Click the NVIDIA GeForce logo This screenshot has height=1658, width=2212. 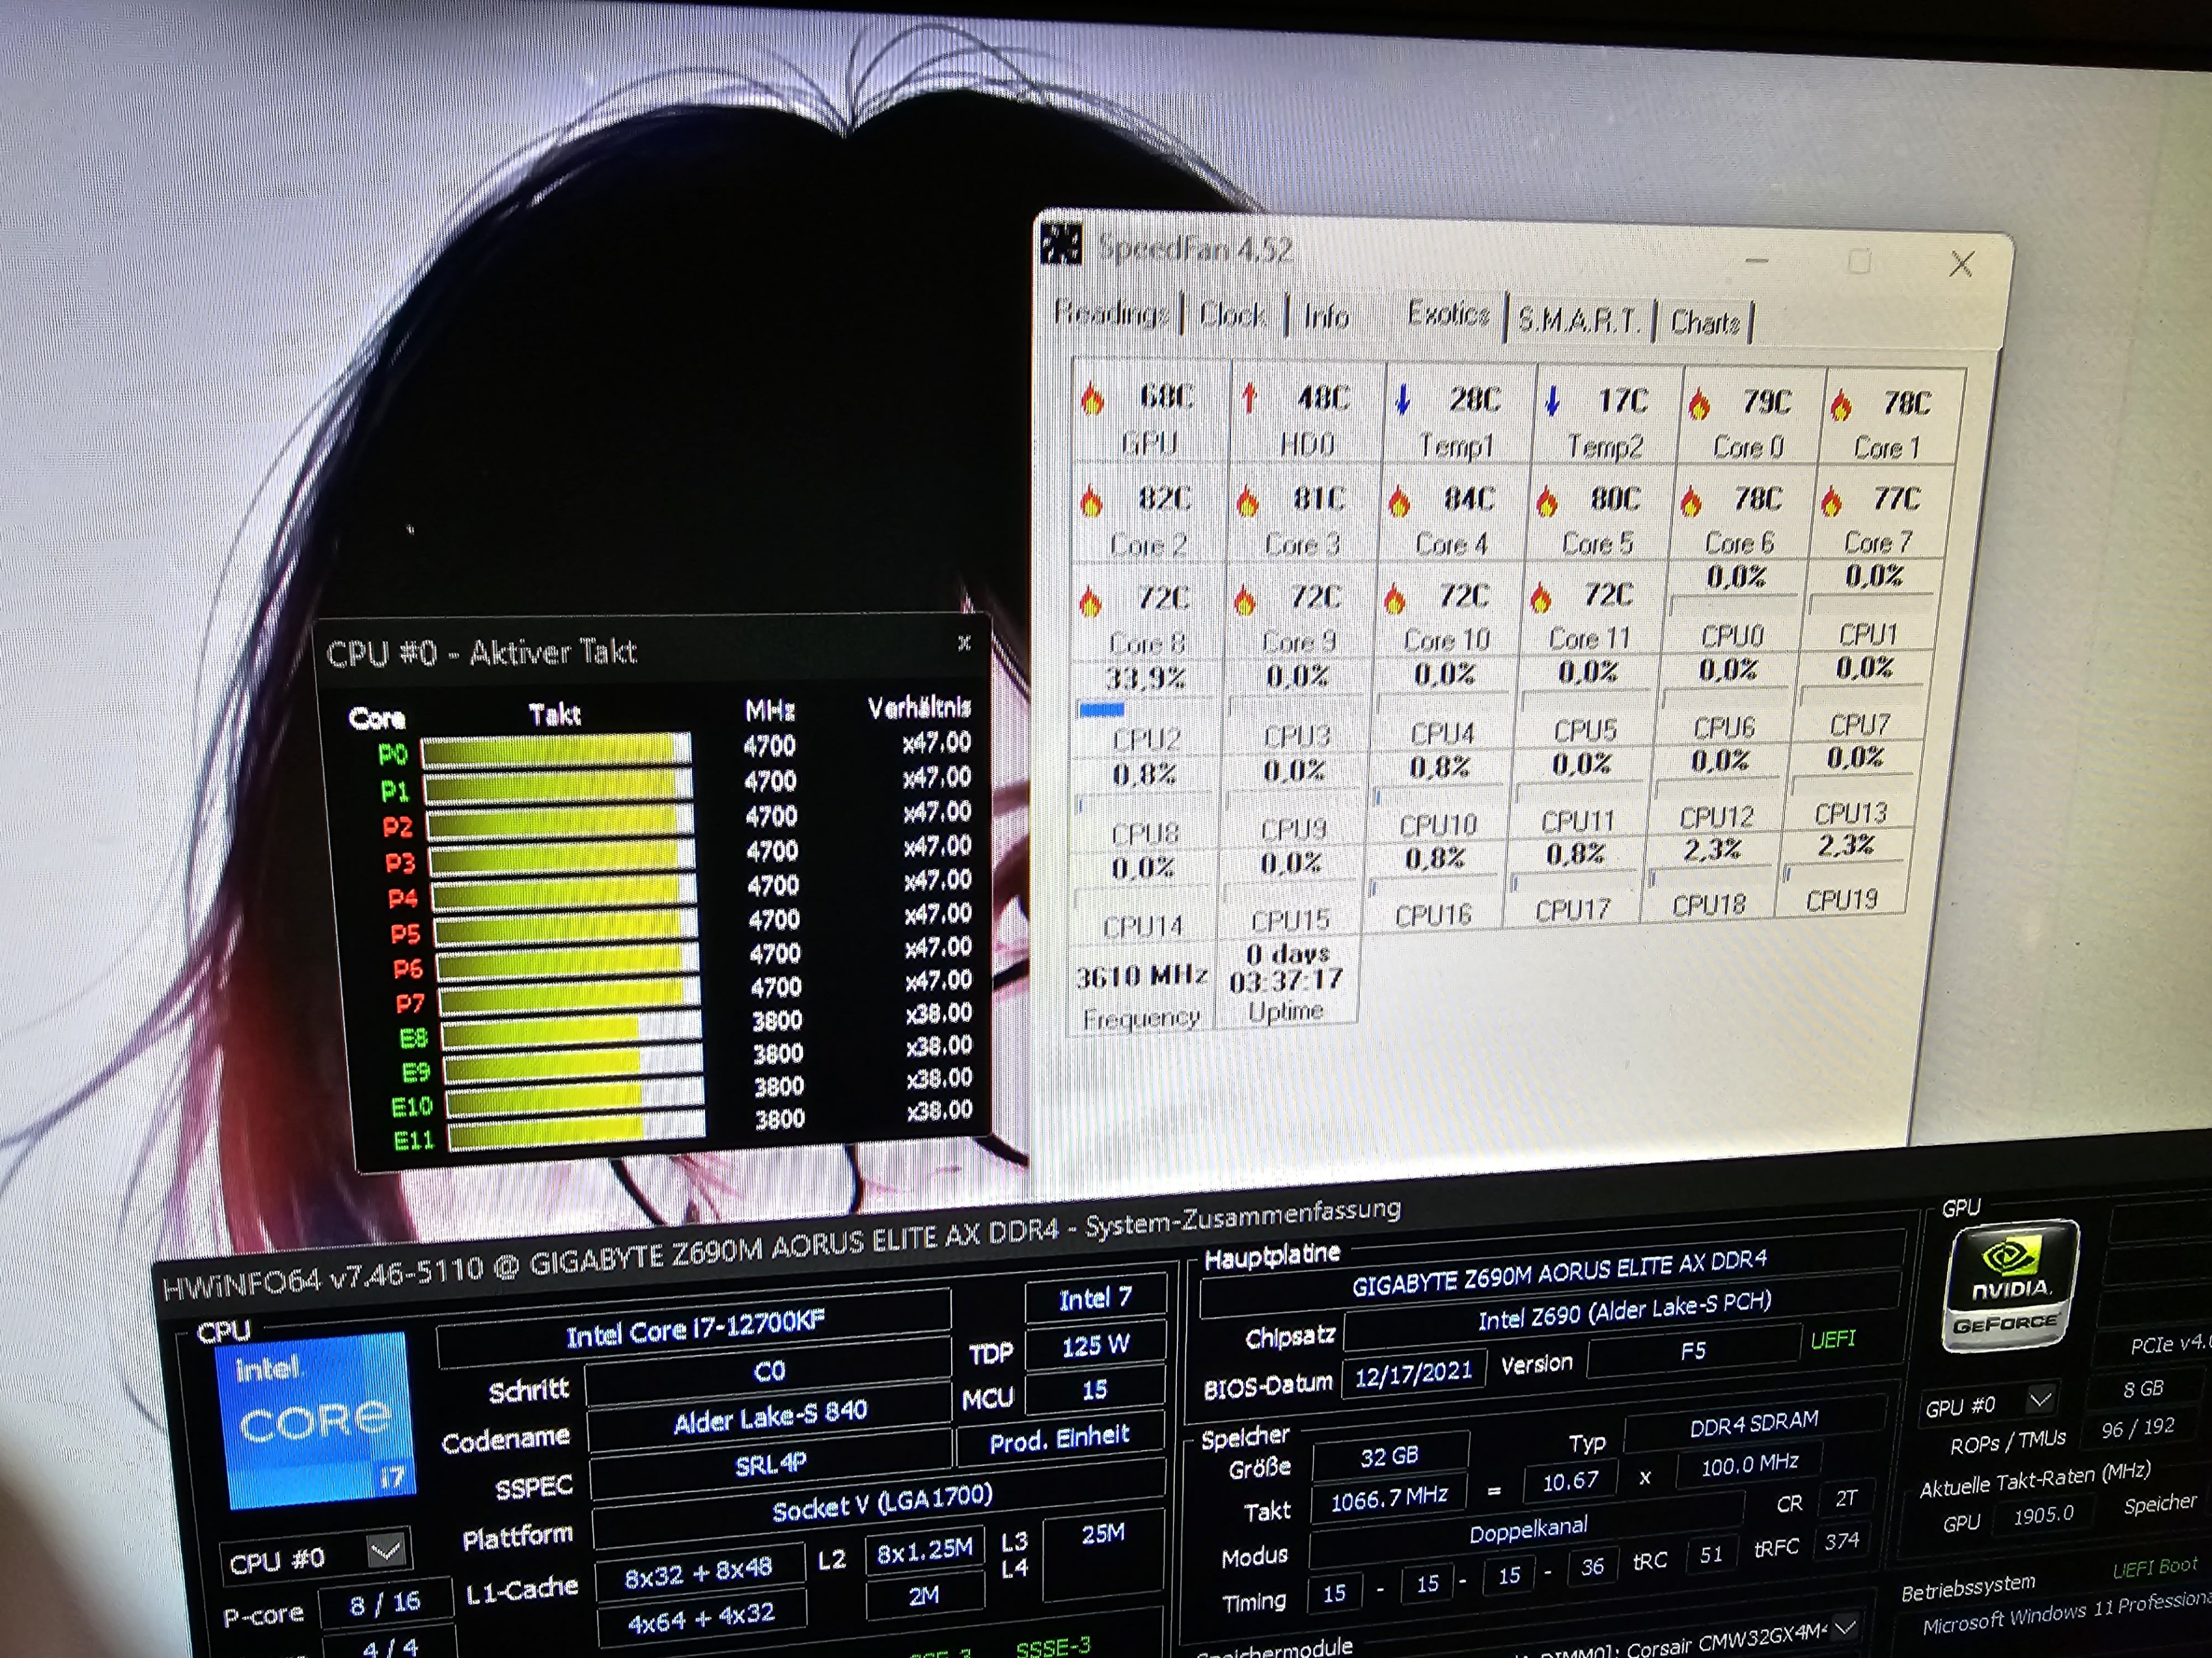2010,1286
